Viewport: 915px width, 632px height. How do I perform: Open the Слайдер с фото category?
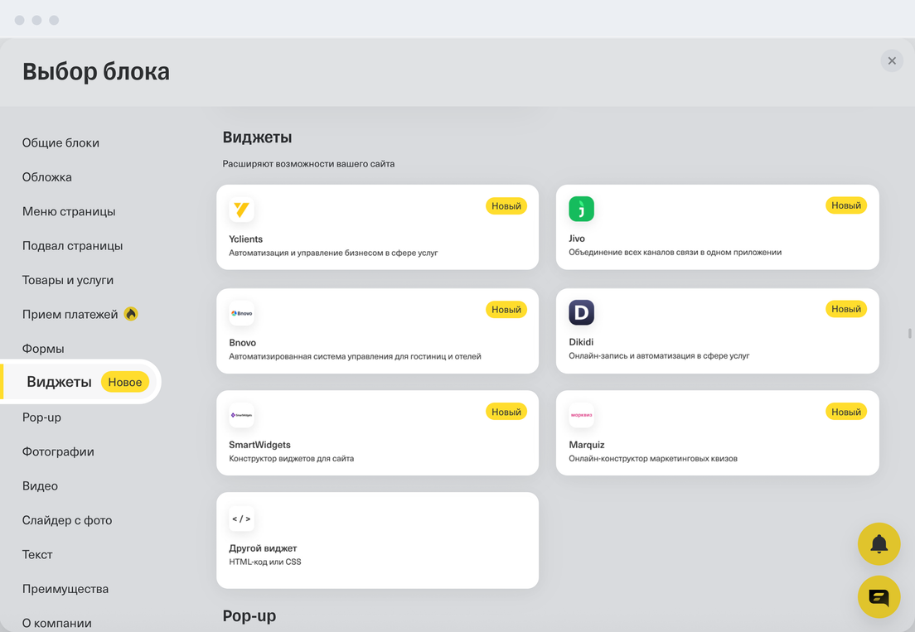pyautogui.click(x=67, y=520)
